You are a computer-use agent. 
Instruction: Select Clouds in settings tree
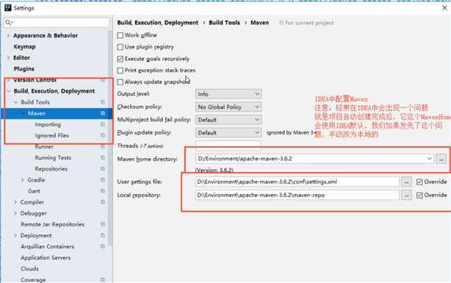point(29,268)
